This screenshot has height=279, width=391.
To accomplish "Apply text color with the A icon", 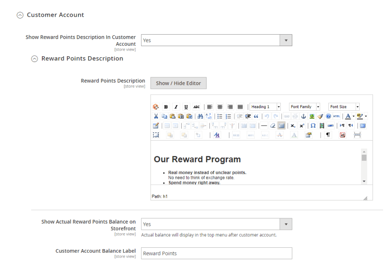I will (348, 116).
